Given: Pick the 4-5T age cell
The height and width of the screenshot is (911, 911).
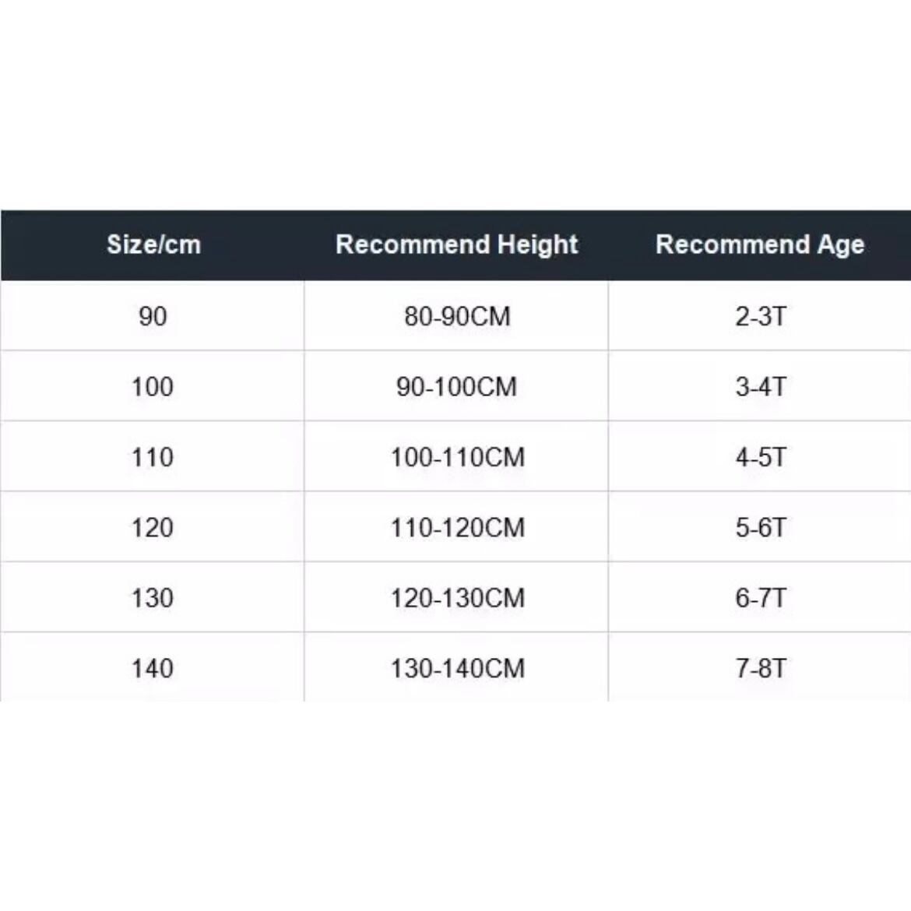Looking at the screenshot, I should pos(761,457).
